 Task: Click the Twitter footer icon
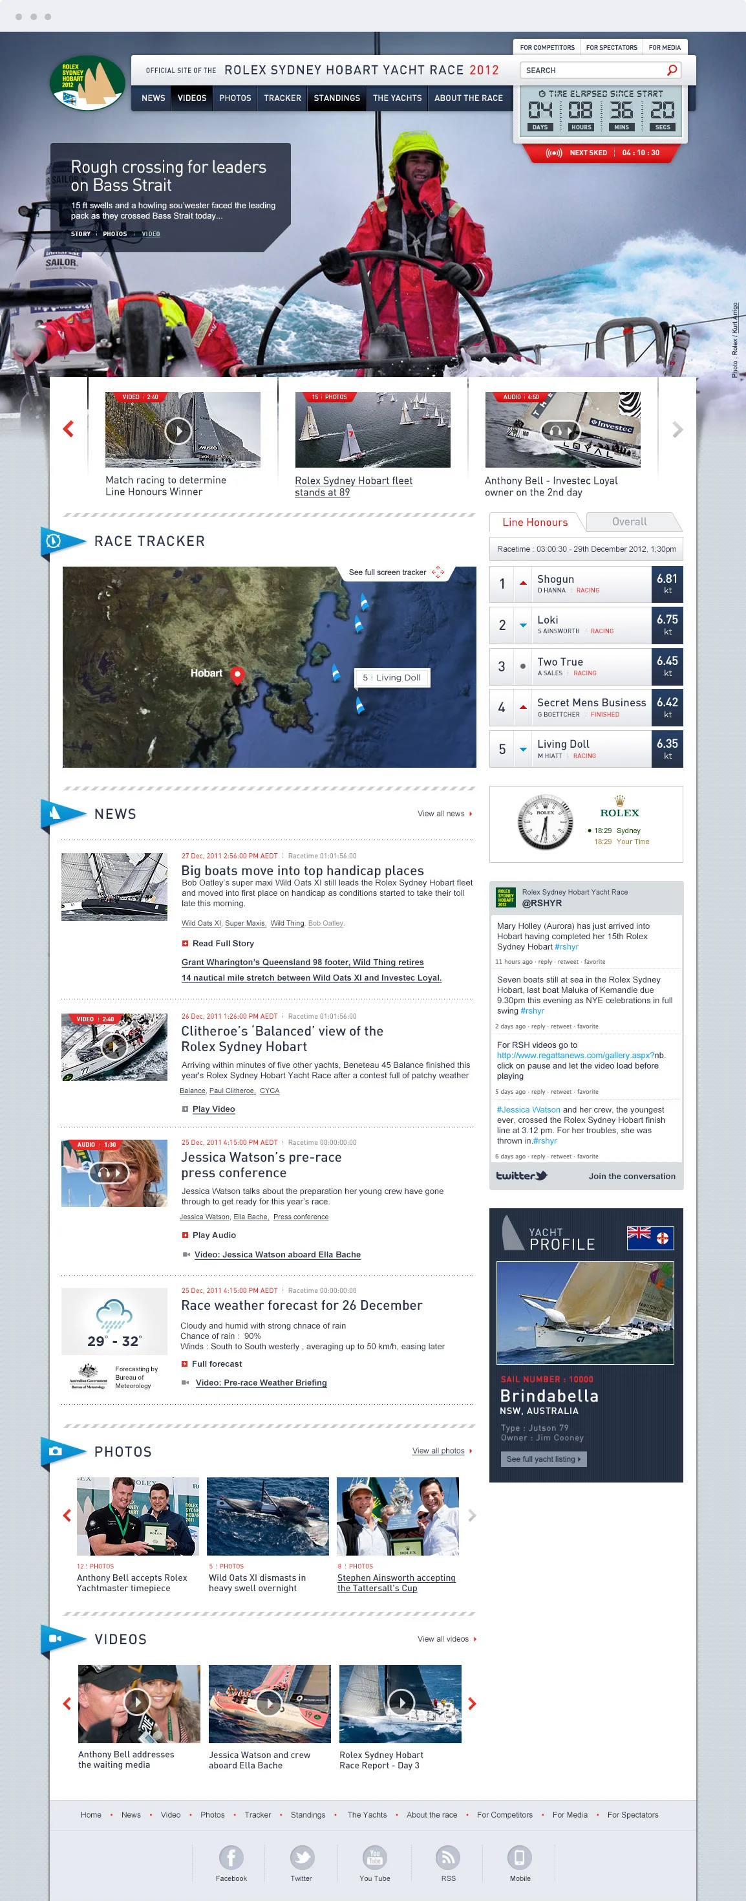tap(302, 1857)
